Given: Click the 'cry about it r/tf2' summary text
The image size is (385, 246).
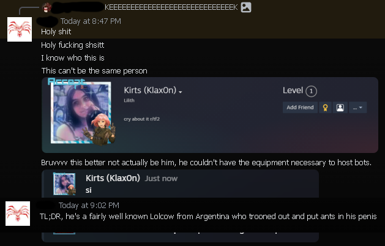Looking at the screenshot, I should 141,119.
